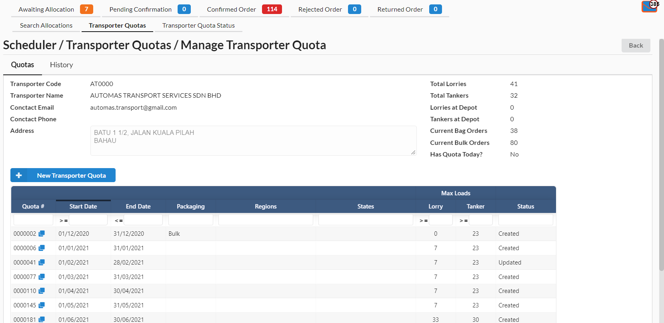664x323 pixels.
Task: Click the Current Bulk Orders value 80
Action: click(514, 142)
